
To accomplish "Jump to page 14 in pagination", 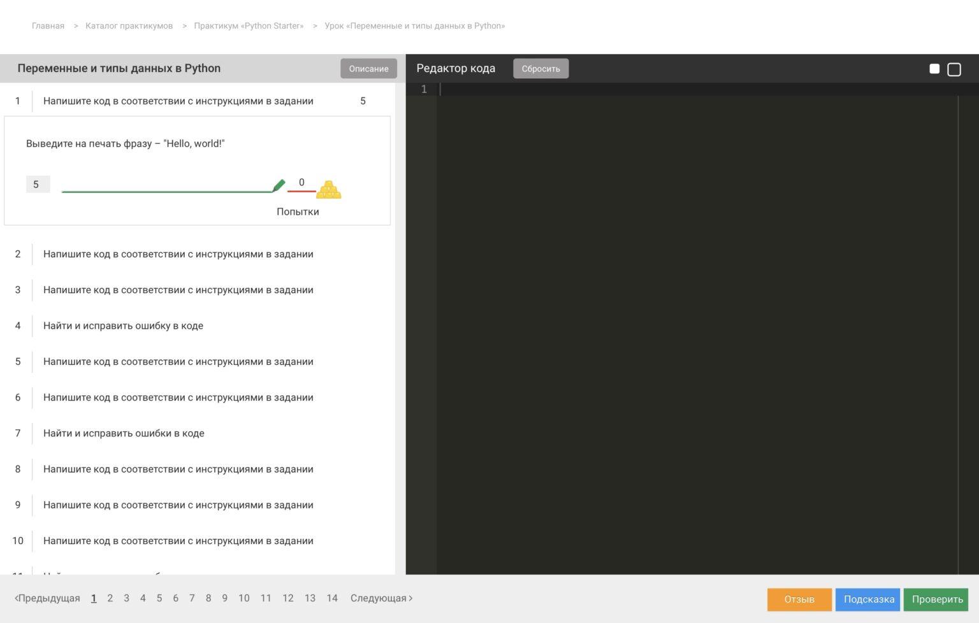I will click(331, 598).
